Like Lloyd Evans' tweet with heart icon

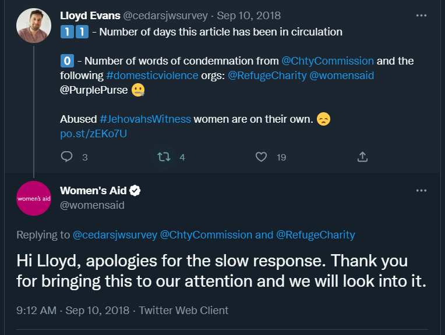pos(261,156)
